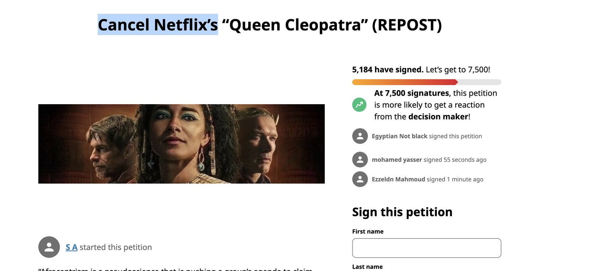Click the bold "decision maker" text
The height and width of the screenshot is (271, 592).
tap(438, 117)
